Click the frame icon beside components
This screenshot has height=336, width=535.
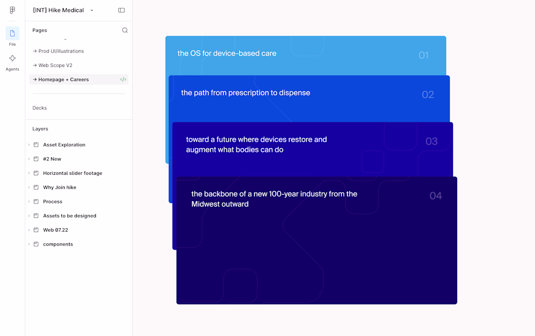click(36, 244)
